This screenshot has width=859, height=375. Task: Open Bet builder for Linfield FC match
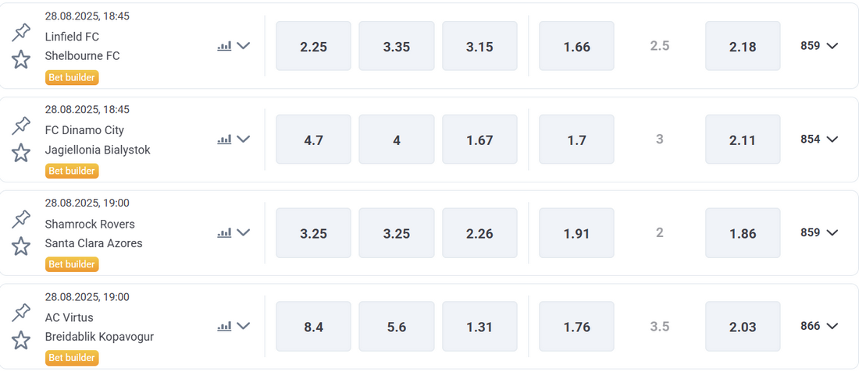click(72, 78)
